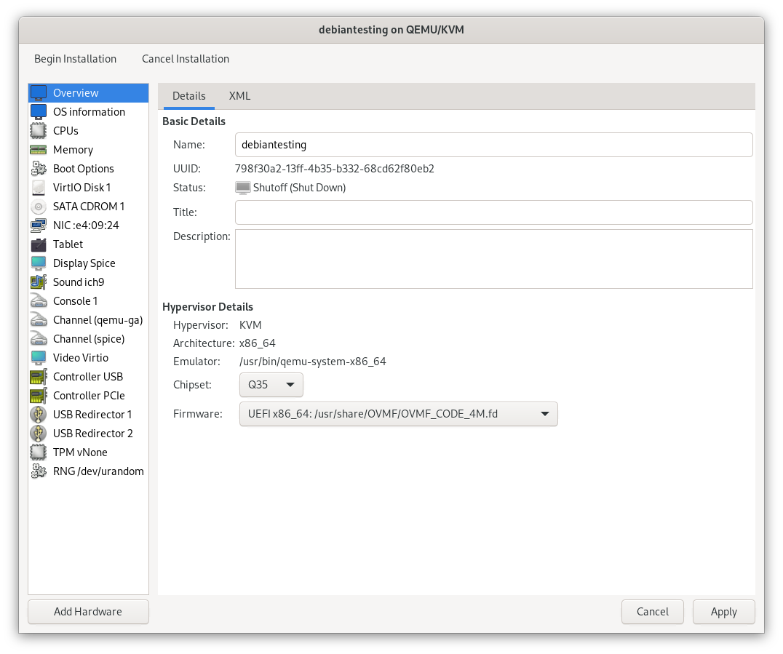This screenshot has width=783, height=654.
Task: Open Sound ich9 audio icon
Action: 39,282
